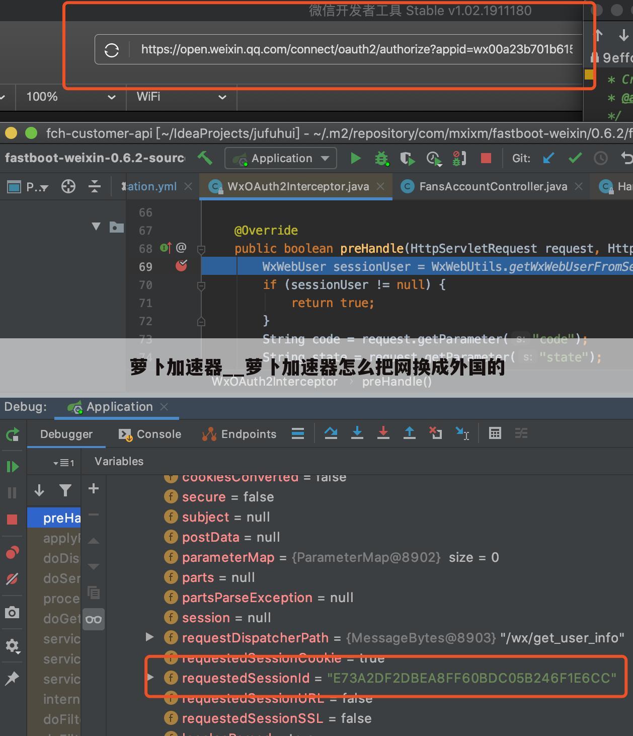Click the Git update project blue arrow
633x736 pixels.
point(548,159)
